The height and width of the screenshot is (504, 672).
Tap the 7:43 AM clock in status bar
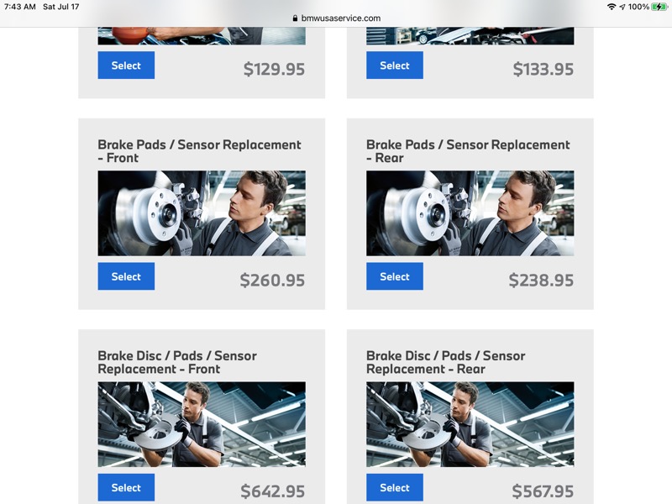coord(19,7)
